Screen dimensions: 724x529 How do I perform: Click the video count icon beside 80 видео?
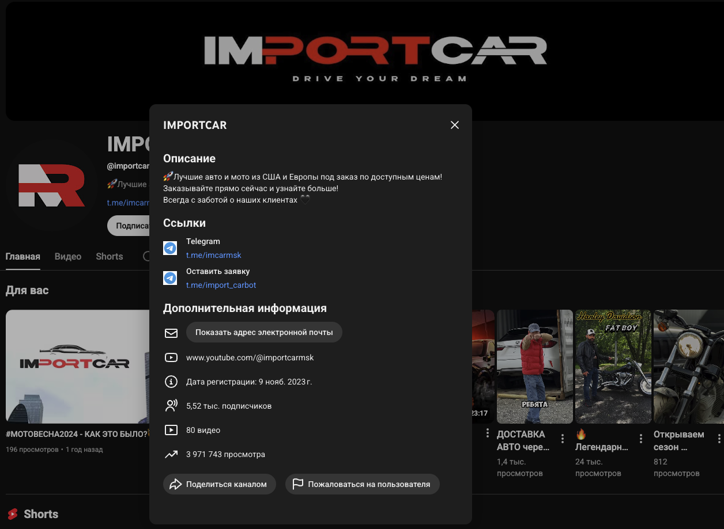click(x=171, y=430)
